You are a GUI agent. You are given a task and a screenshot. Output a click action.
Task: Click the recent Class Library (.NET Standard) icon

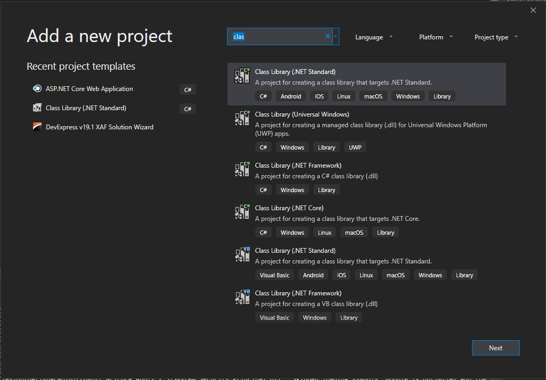pos(37,108)
